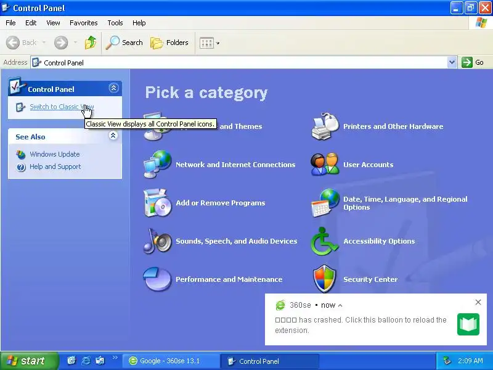Viewport: 493px width, 370px height.
Task: Open Accessibility Options category link
Action: pos(379,241)
